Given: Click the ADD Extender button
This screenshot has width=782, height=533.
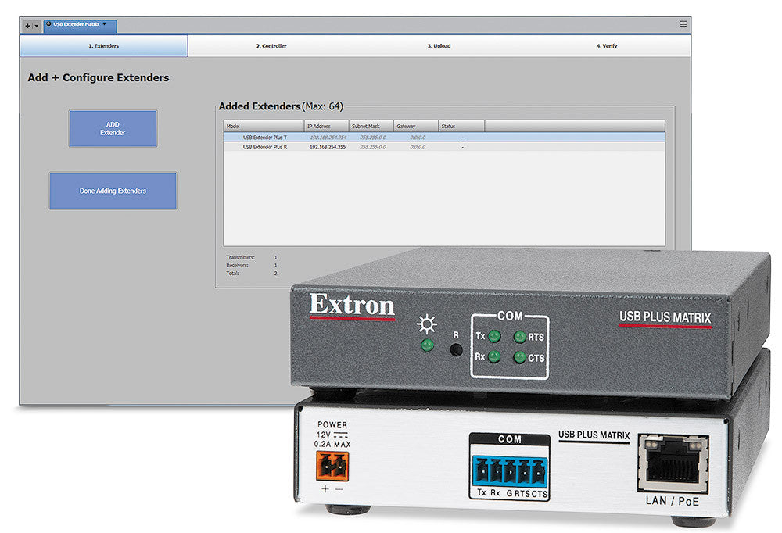Looking at the screenshot, I should 112,128.
